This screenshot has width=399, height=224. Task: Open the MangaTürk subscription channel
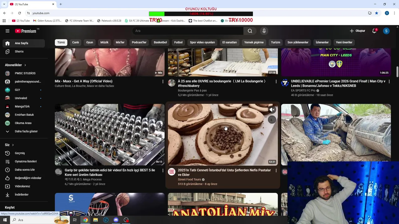pos(24,106)
